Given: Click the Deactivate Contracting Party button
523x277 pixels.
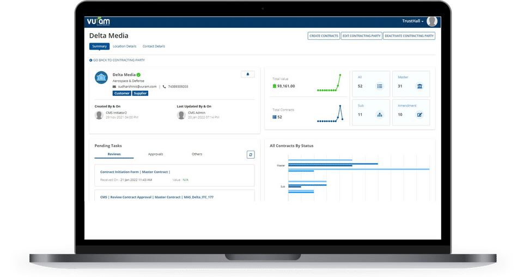Looking at the screenshot, I should pyautogui.click(x=409, y=35).
